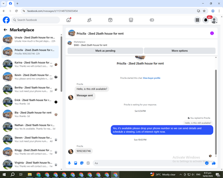
Task: Open the Home feed icon
Action: click(x=69, y=20)
